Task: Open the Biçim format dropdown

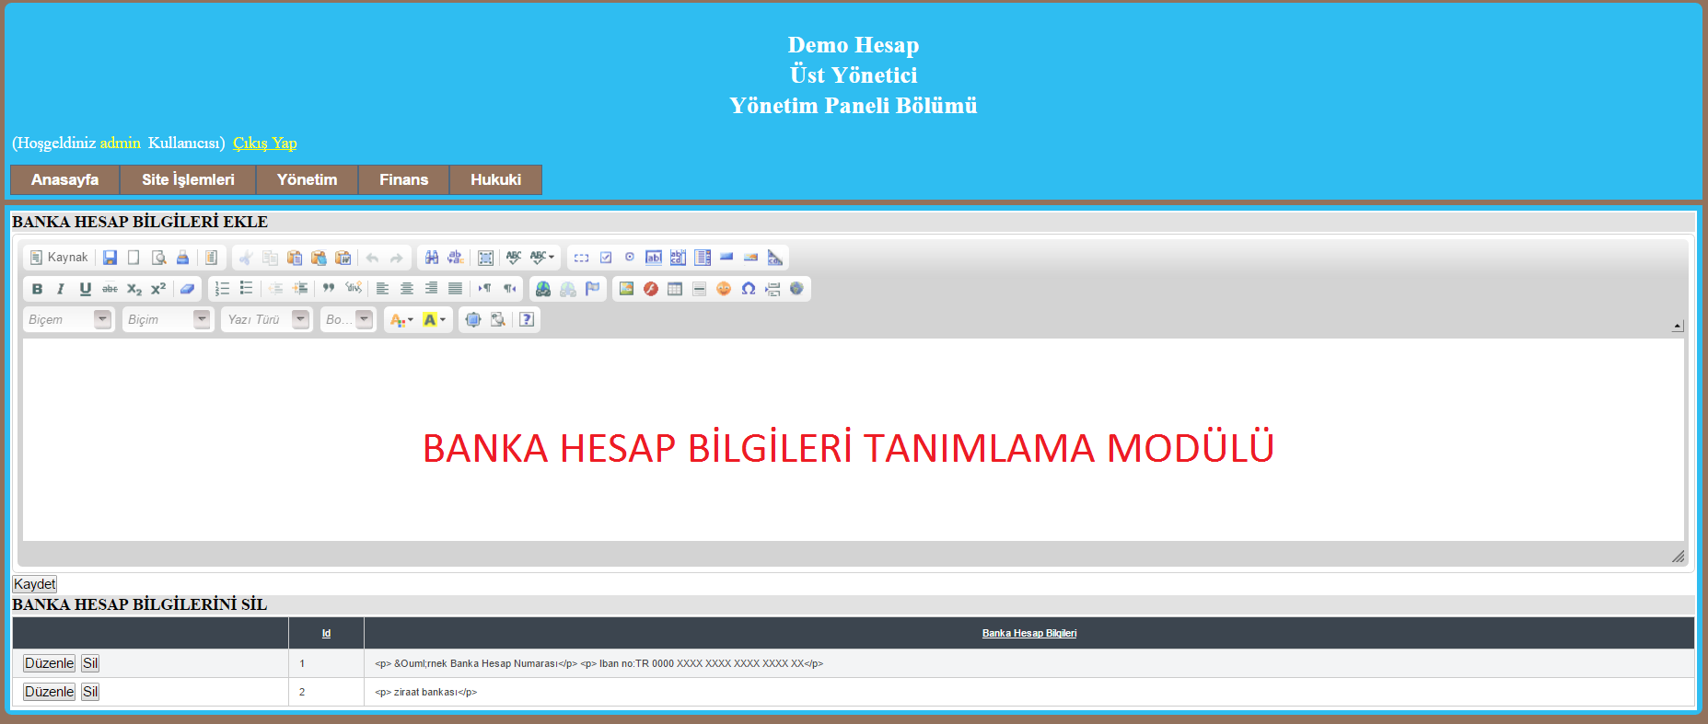Action: tap(168, 319)
